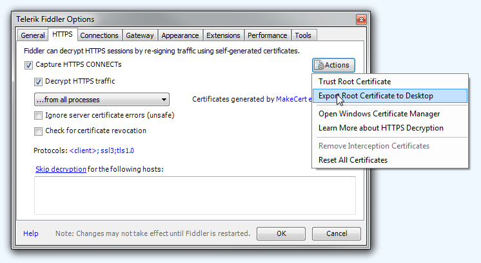Enable Check for certificate revocation

tap(38, 131)
